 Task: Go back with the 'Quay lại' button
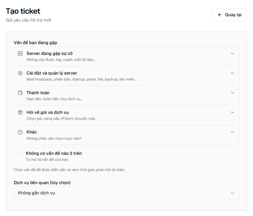point(229,15)
